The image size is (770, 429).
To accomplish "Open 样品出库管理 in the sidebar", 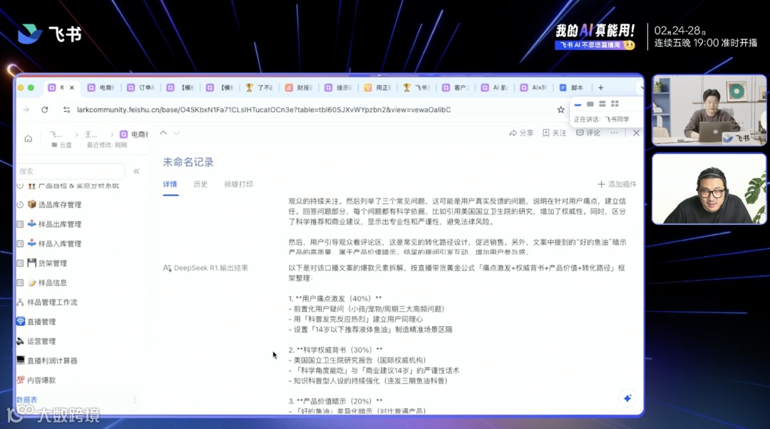I will 60,224.
